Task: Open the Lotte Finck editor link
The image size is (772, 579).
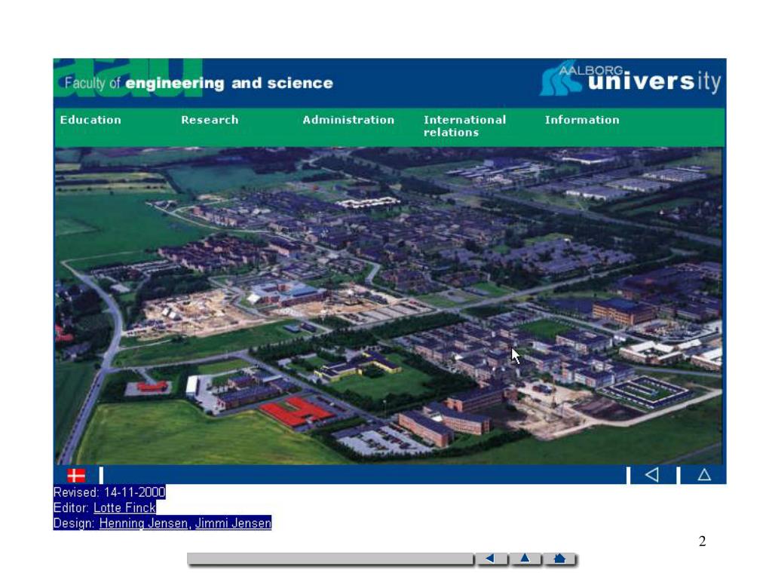Action: [124, 507]
